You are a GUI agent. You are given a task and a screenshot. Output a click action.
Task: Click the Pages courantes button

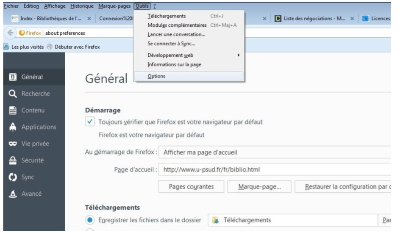(191, 186)
